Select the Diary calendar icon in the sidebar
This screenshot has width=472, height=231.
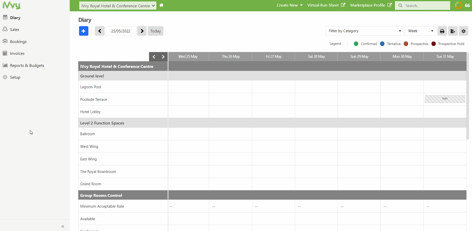5,17
